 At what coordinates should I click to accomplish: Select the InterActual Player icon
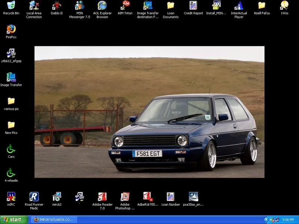point(239,6)
